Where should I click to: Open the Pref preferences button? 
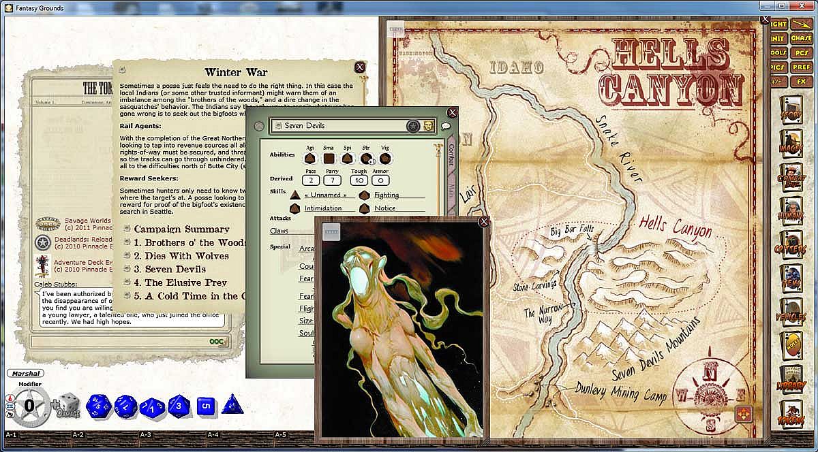(802, 67)
